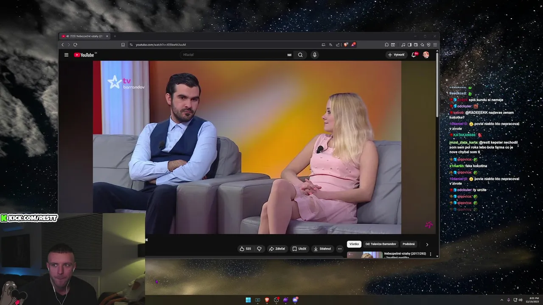Open the browser main menu

[x=435, y=44]
